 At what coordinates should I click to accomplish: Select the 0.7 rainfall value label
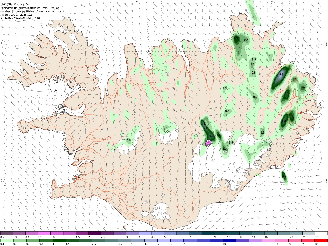pyautogui.click(x=246, y=40)
